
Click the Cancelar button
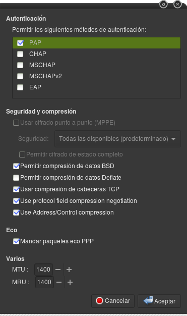point(113,301)
